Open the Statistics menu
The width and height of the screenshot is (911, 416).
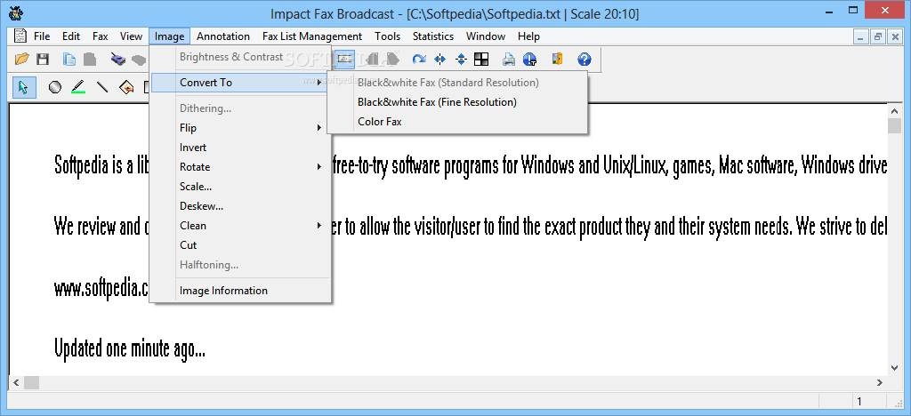433,36
